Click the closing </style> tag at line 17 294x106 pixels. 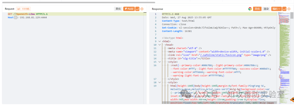[x=173, y=79]
